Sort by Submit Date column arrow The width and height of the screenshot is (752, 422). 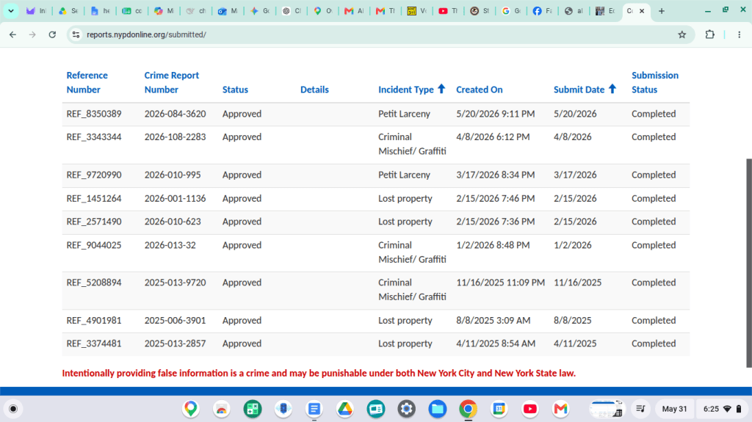(x=612, y=89)
